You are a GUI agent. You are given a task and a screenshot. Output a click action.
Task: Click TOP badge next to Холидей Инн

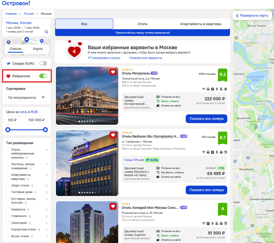184,207
